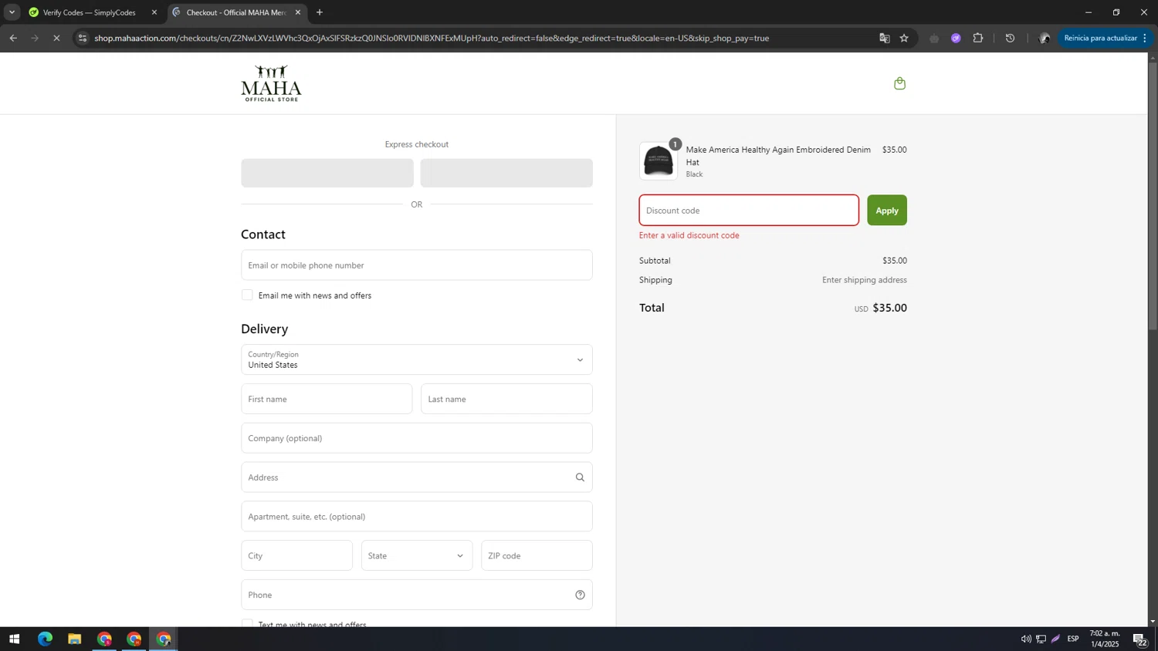Switch to Verify Codes SimplyCodes tab
The image size is (1158, 651).
pyautogui.click(x=90, y=12)
